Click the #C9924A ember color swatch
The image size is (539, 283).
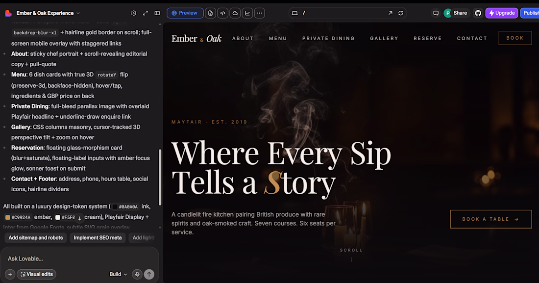(x=7, y=217)
